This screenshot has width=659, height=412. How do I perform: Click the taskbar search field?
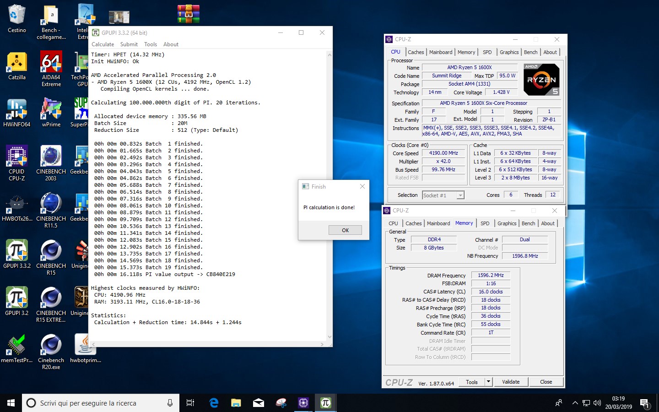(100, 403)
